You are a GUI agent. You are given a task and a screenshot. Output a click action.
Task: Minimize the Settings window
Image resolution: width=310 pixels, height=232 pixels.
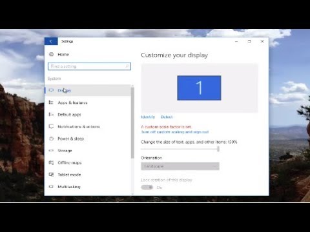(x=236, y=41)
